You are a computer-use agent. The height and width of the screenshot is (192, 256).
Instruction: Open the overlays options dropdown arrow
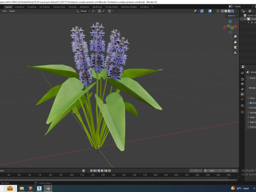213,11
